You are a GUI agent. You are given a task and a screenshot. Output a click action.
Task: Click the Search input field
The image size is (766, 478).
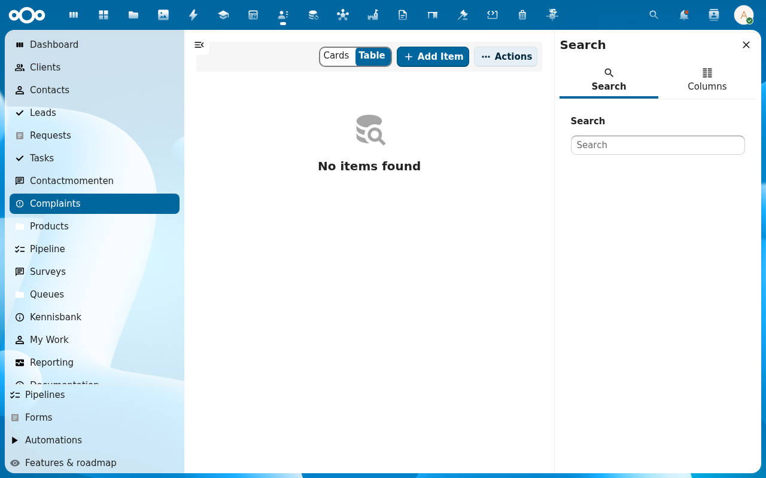pyautogui.click(x=658, y=145)
